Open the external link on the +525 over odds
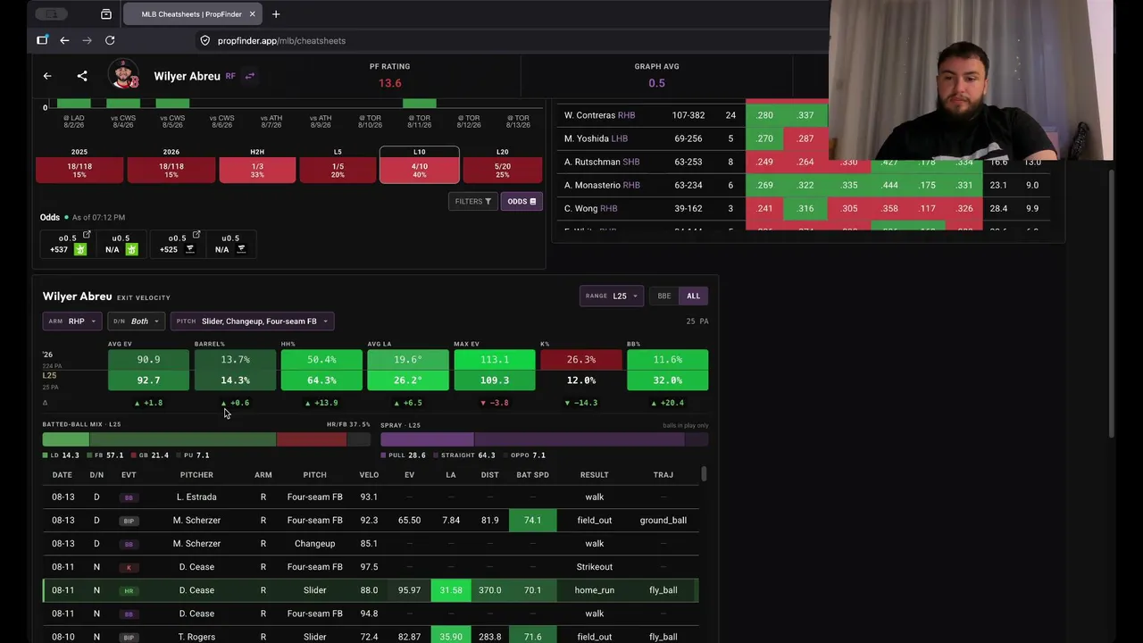 pos(196,235)
